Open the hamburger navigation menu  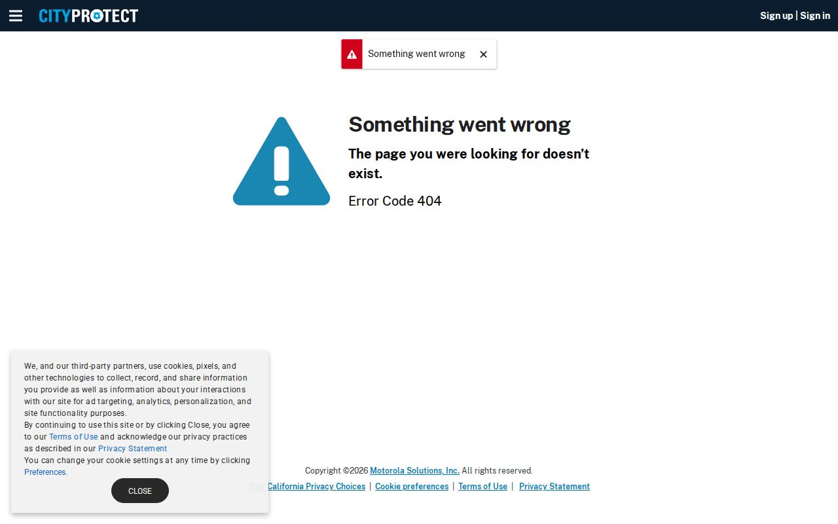point(16,16)
